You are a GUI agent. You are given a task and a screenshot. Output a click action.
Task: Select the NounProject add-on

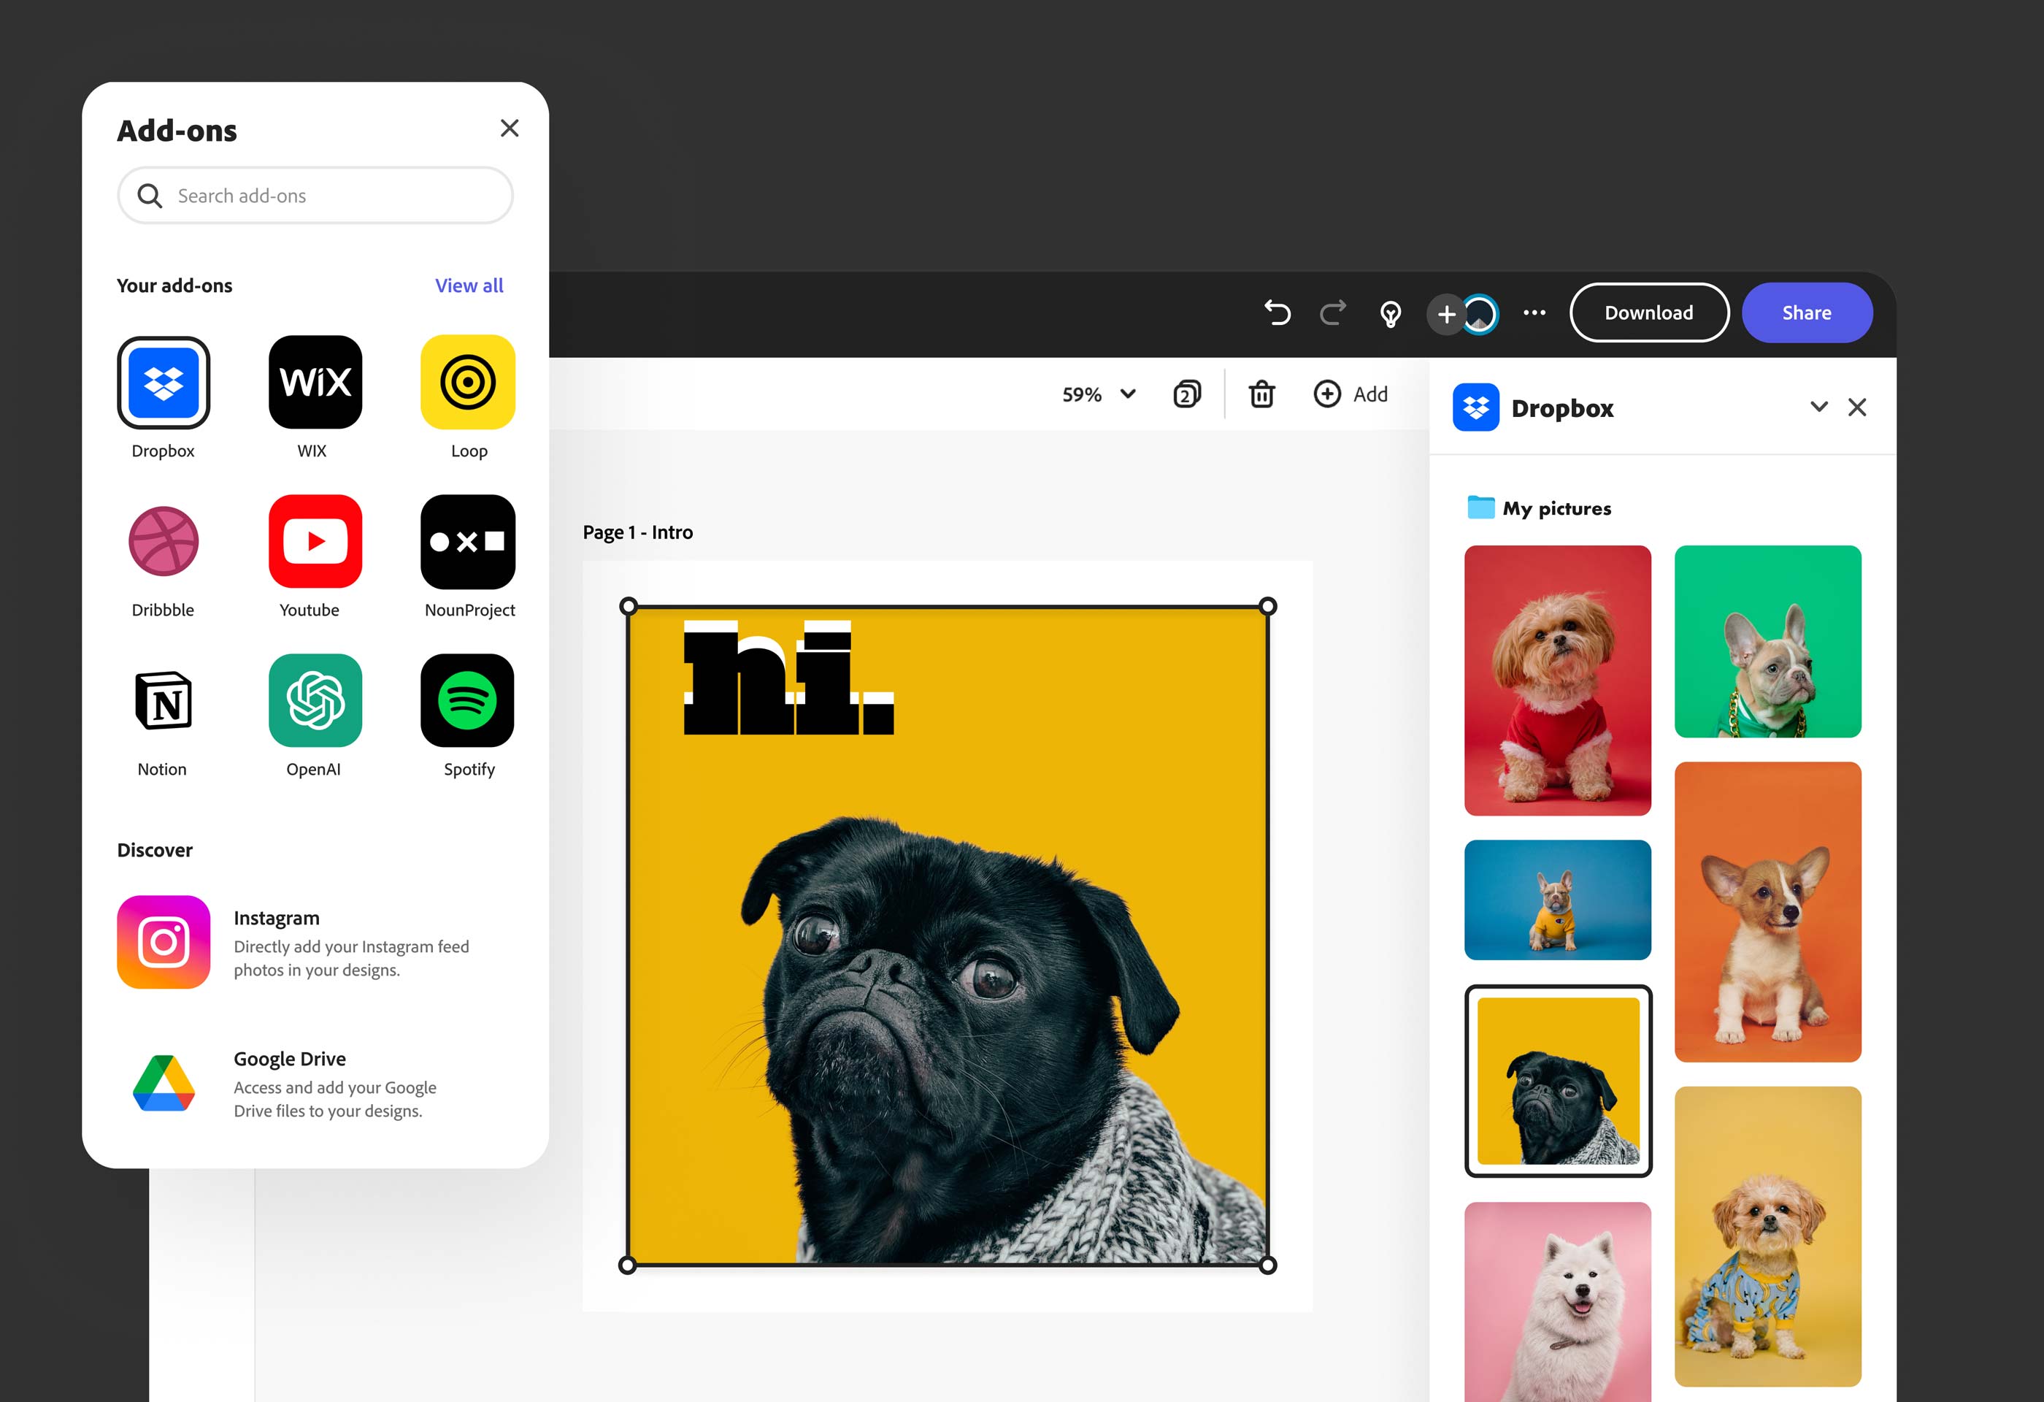point(468,542)
